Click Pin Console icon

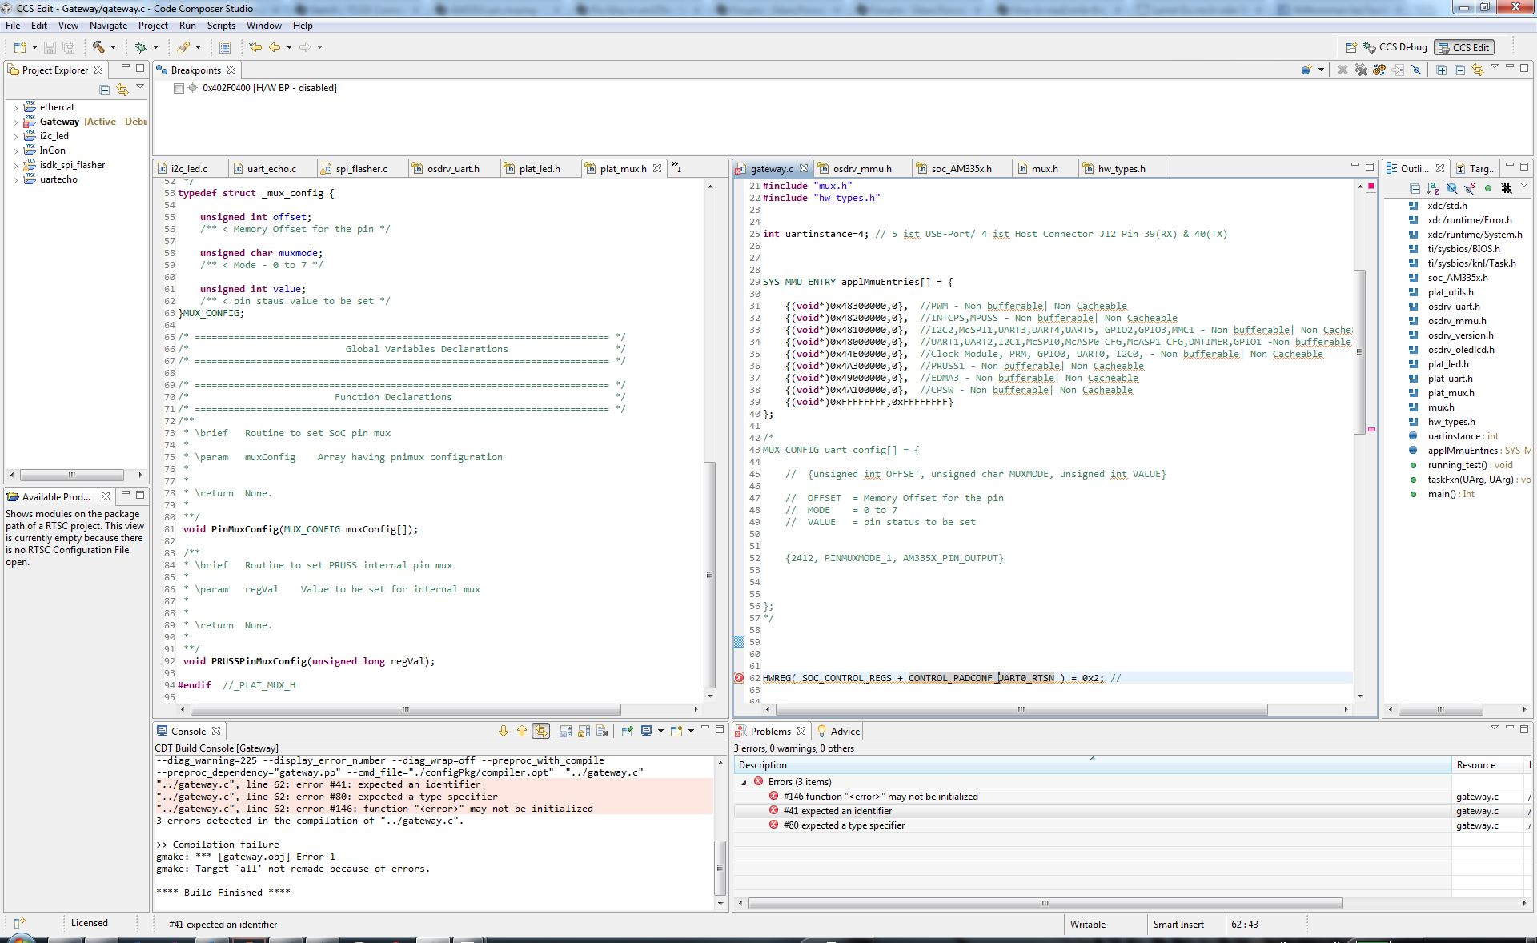point(628,731)
